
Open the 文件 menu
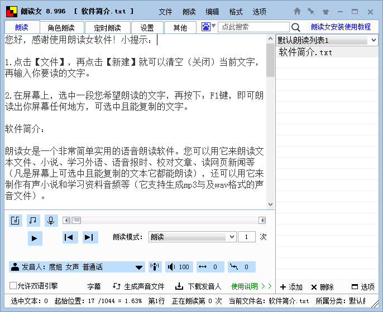coord(165,12)
